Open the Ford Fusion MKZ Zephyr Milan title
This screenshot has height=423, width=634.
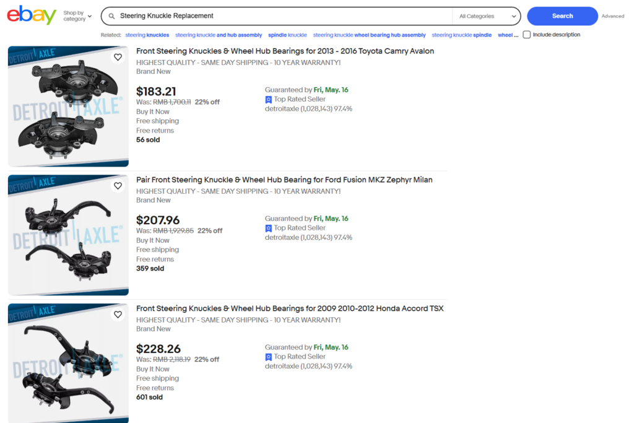point(284,180)
